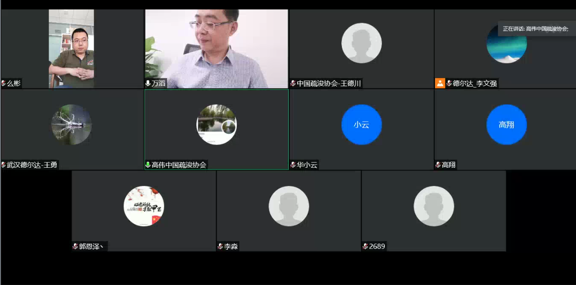Click the 武汉德尔达-王勇 name label
Screen dimensions: 576x285
[x=32, y=165]
